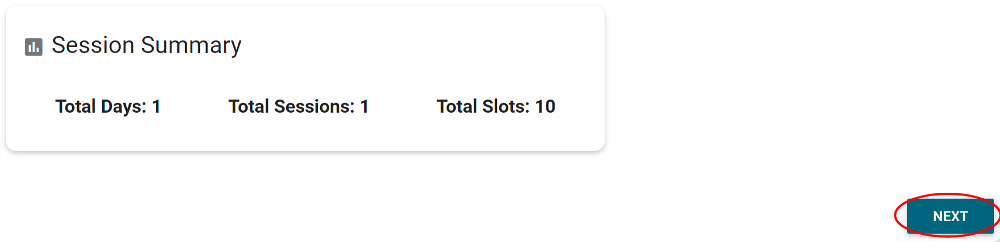Viewport: 1000px width, 242px height.
Task: Click the word "Total" before Sessions
Action: point(249,106)
